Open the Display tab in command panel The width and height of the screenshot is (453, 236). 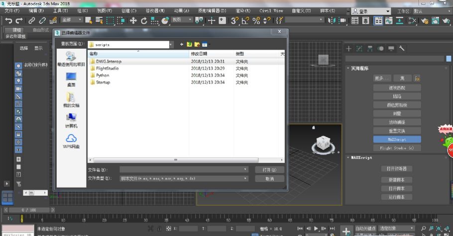pos(391,49)
